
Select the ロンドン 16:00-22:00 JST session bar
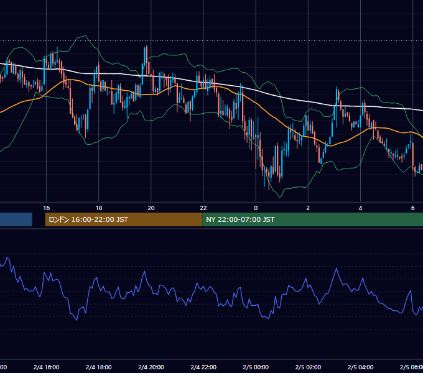[x=124, y=219]
